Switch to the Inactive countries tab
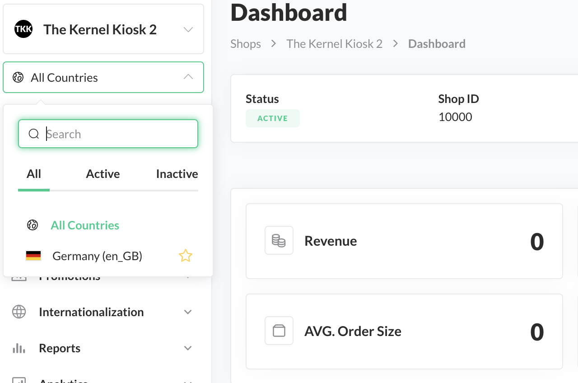Image resolution: width=578 pixels, height=383 pixels. (177, 174)
